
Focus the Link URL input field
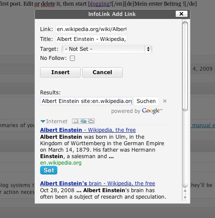(91, 29)
